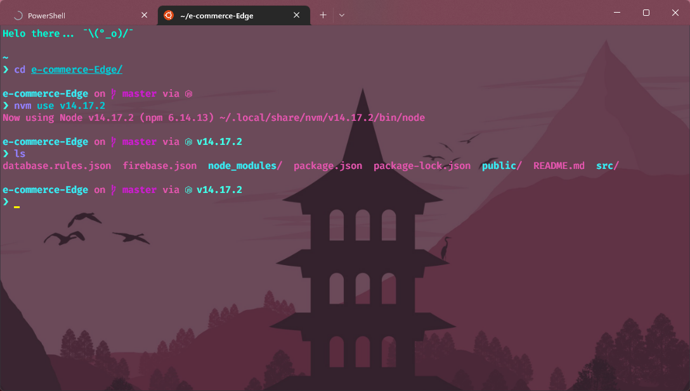
Task: Select package.json in the ls output
Action: pyautogui.click(x=328, y=165)
